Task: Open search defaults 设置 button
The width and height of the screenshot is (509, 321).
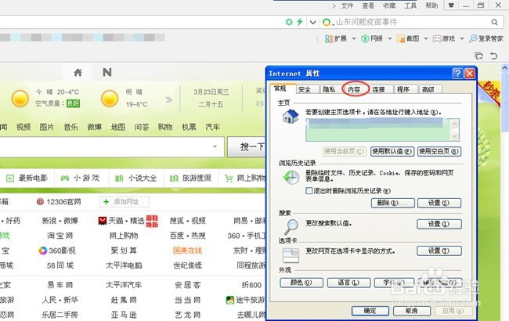Action: (x=439, y=224)
